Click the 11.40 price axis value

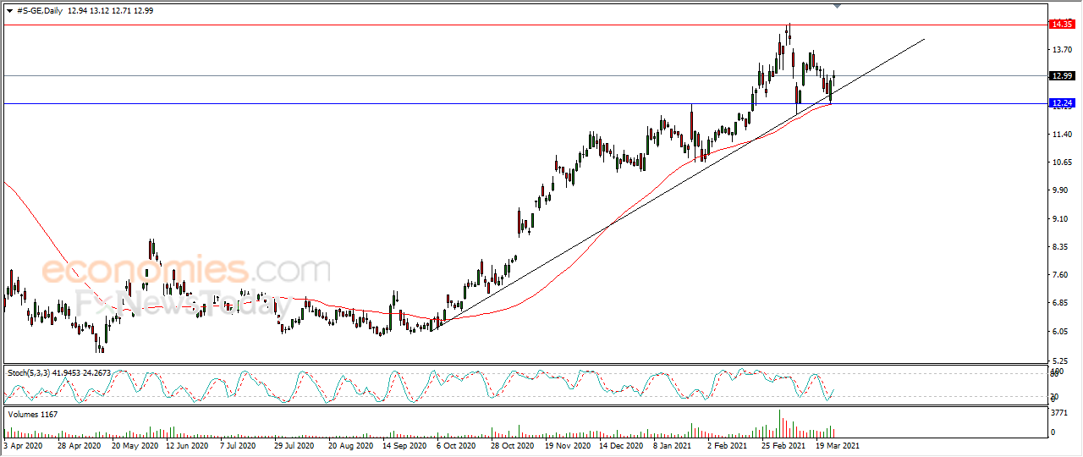click(x=1061, y=135)
